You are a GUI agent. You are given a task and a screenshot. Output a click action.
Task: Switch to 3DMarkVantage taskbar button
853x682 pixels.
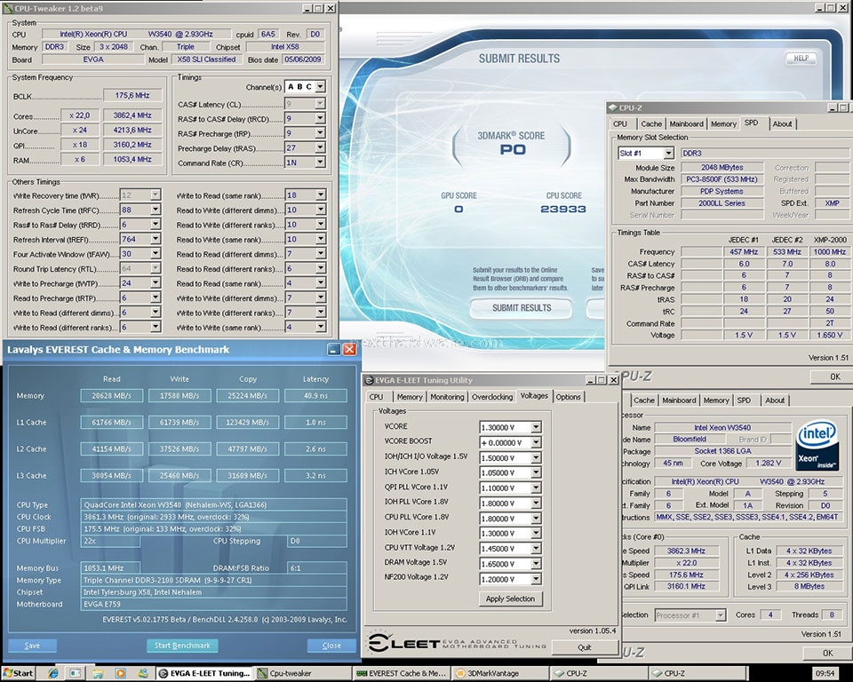[x=500, y=673]
